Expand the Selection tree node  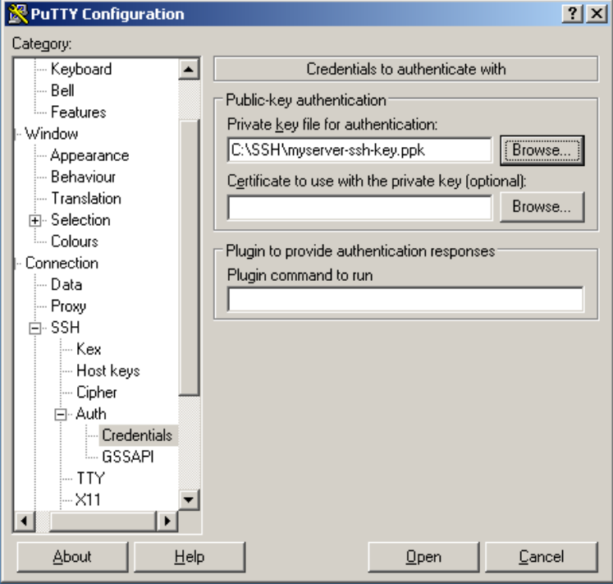[x=34, y=220]
